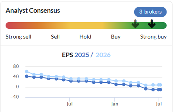Click the first light-blue 2026 data point
Image resolution: width=173 pixels, height=112 pixels.
coord(27,72)
